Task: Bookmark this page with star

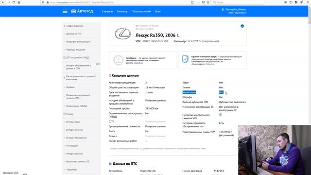Action: coord(208,2)
